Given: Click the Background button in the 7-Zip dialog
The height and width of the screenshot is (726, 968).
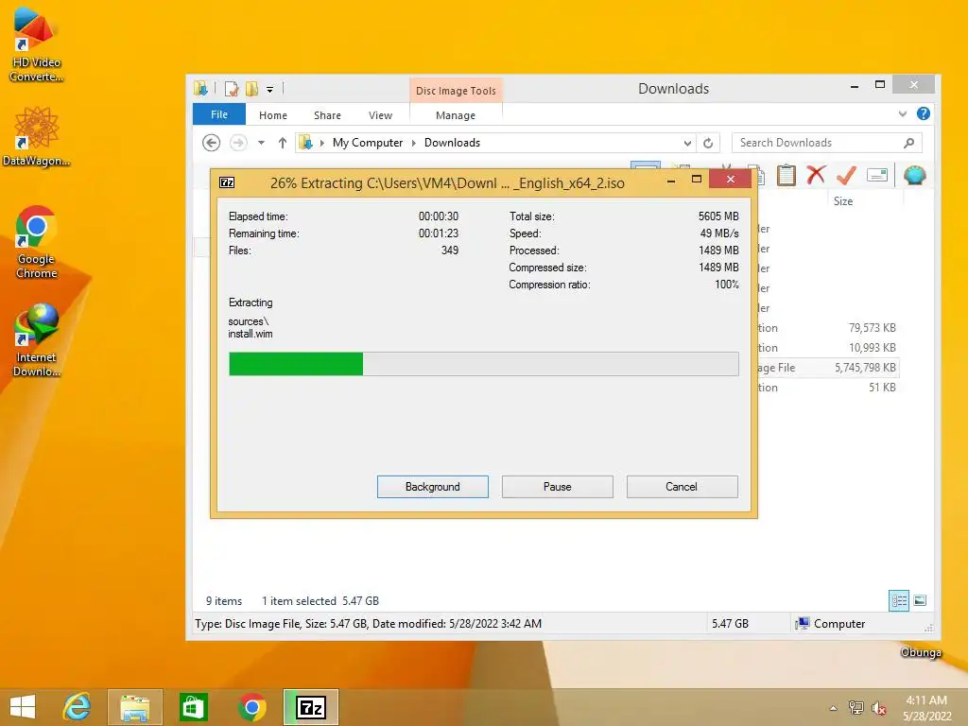Looking at the screenshot, I should point(432,487).
